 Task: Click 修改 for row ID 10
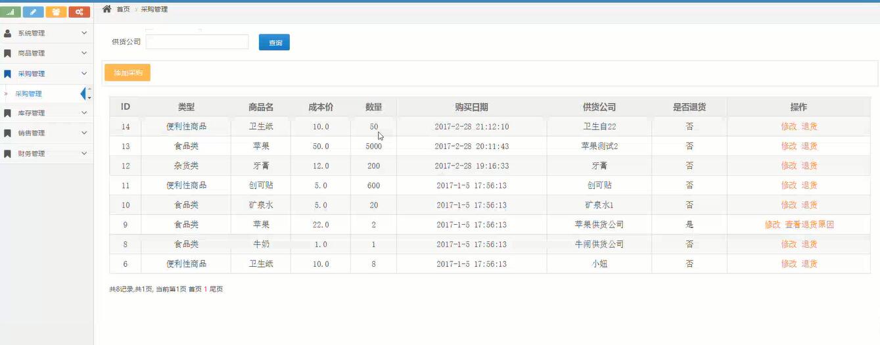point(789,205)
